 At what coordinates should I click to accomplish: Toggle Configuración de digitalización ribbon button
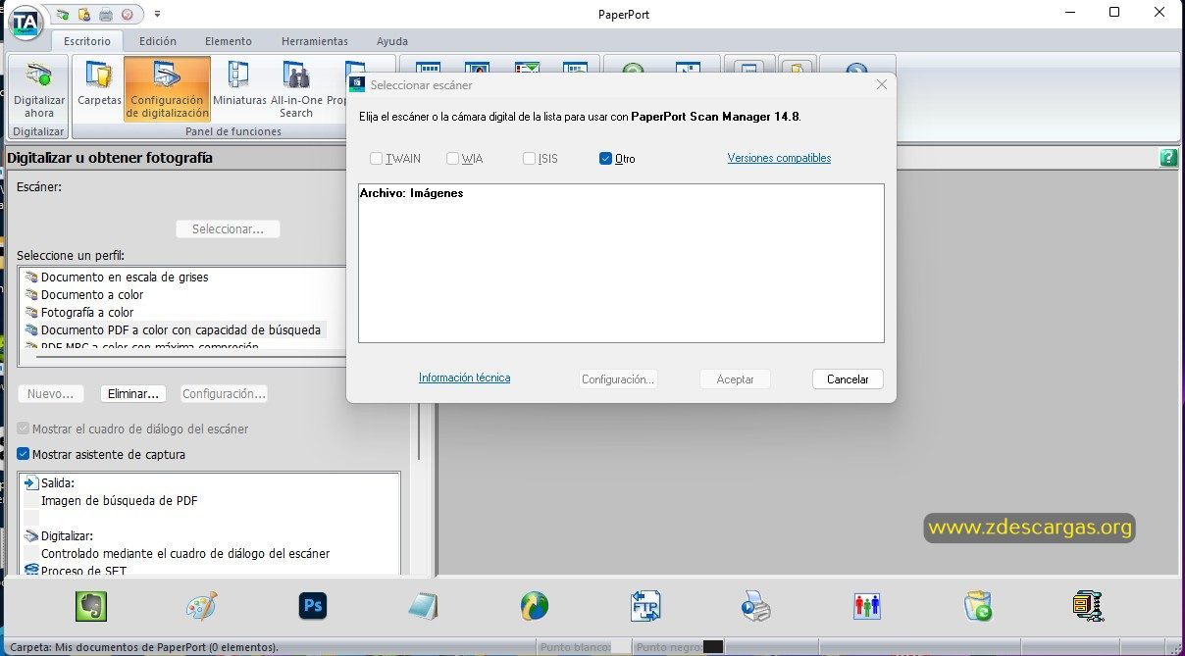click(168, 89)
